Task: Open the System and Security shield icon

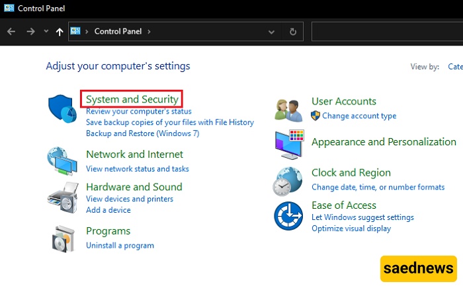Action: (x=62, y=108)
